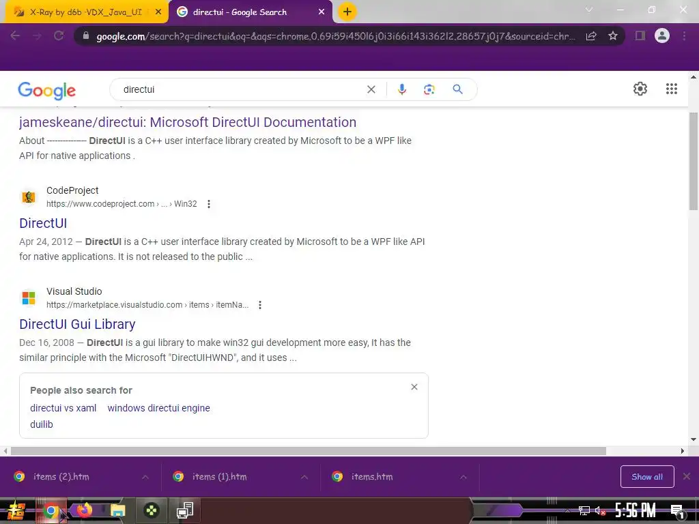699x524 pixels.
Task: Open more options for CodeProject result
Action: point(209,204)
